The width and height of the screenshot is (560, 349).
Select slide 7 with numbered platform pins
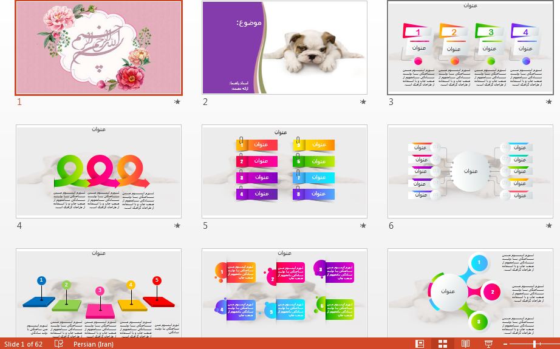point(98,294)
